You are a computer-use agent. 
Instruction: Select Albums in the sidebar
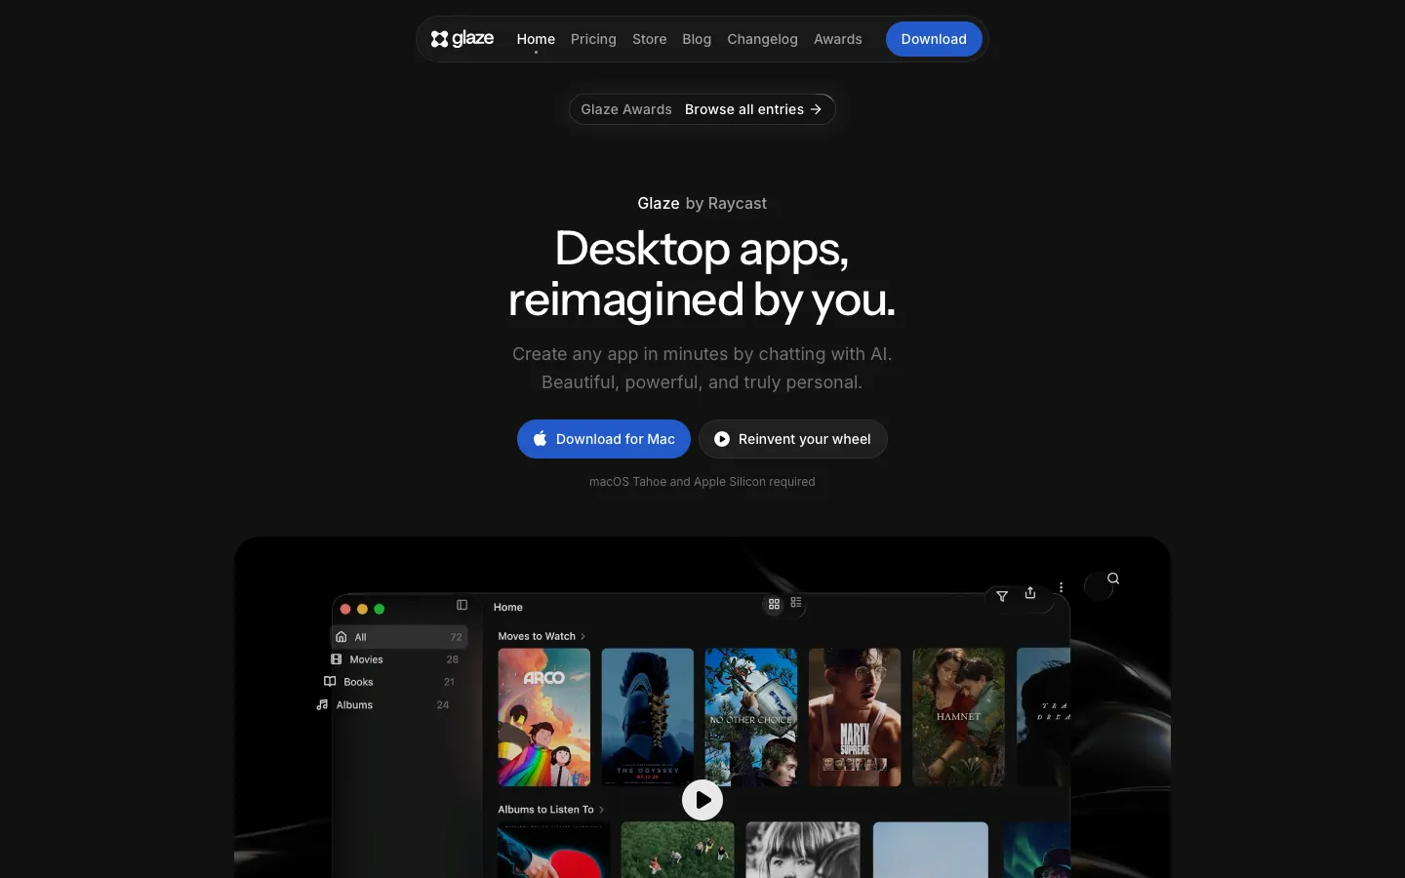click(383, 704)
